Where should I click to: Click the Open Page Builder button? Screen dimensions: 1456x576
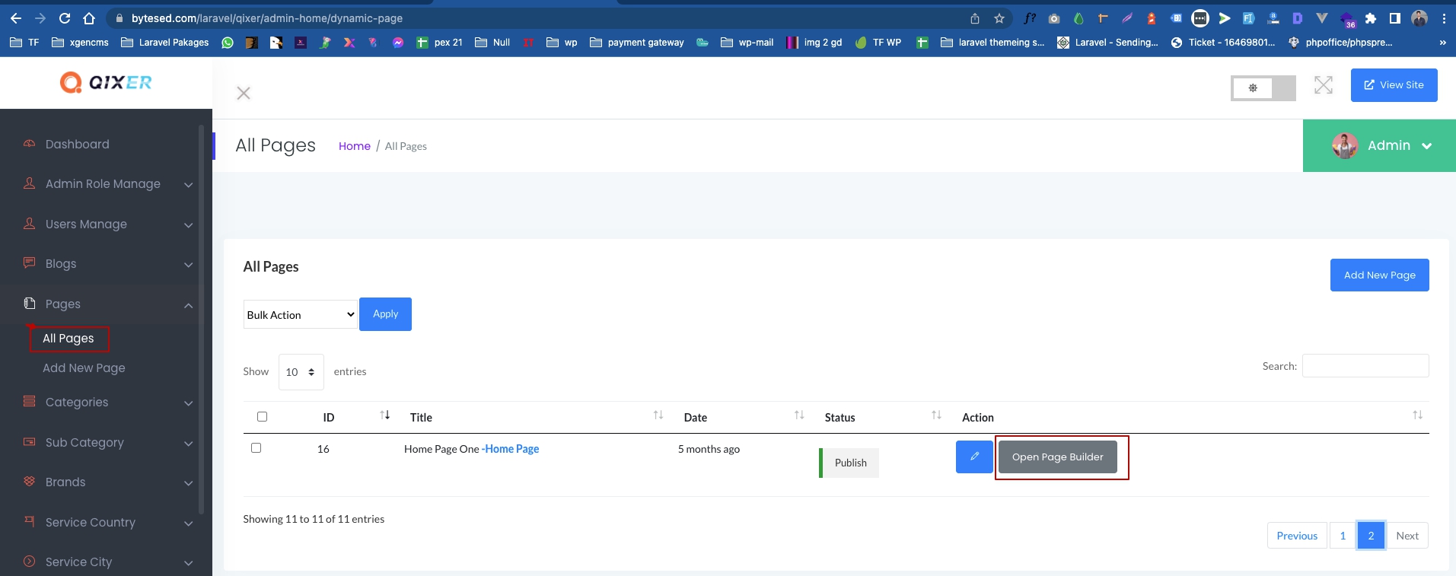[x=1057, y=457]
